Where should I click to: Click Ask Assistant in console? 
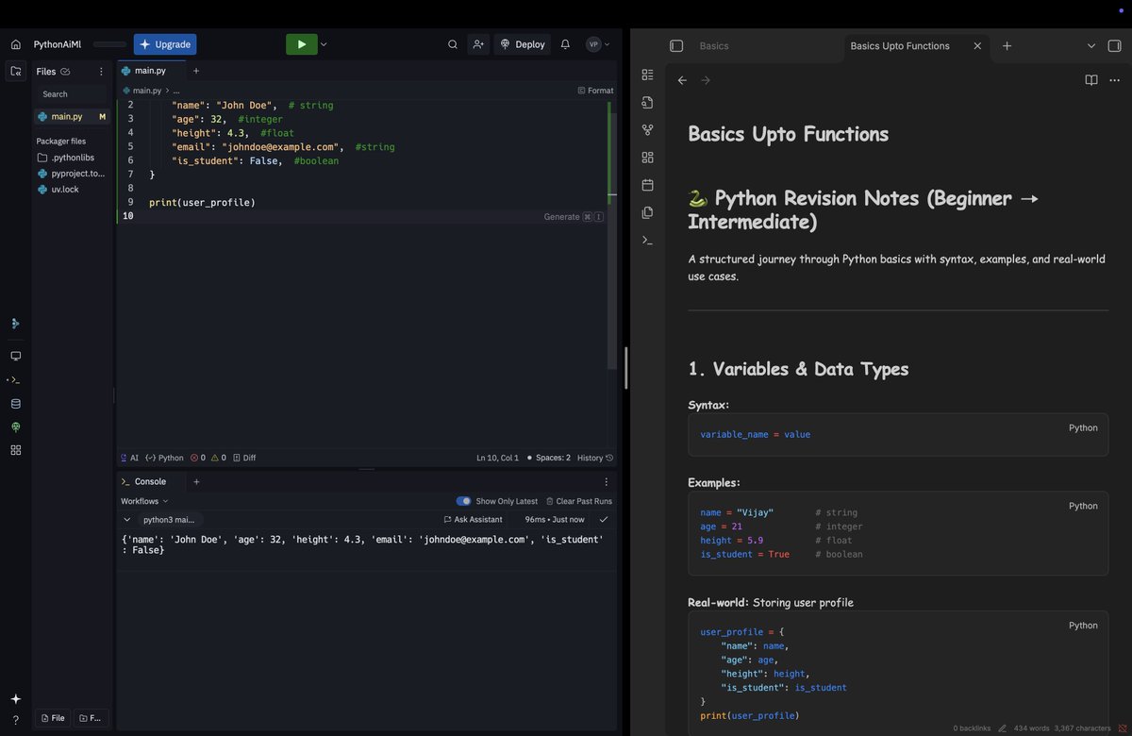click(473, 519)
